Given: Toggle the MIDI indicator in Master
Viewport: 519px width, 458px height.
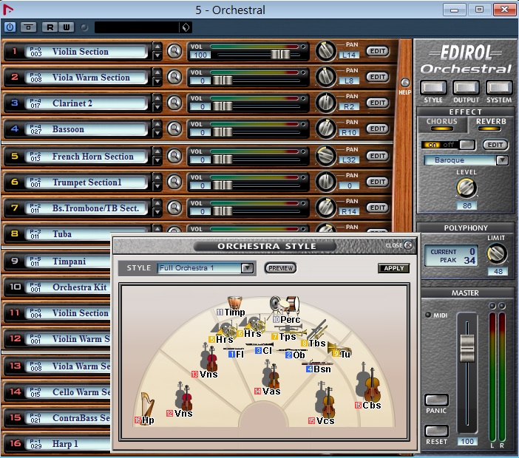Looking at the screenshot, I should click(428, 315).
